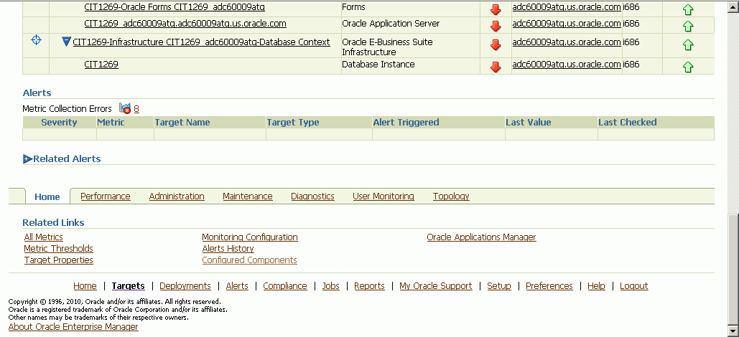Viewport: 739px width, 337px height.
Task: Click the footer Targets link
Action: [x=128, y=285]
